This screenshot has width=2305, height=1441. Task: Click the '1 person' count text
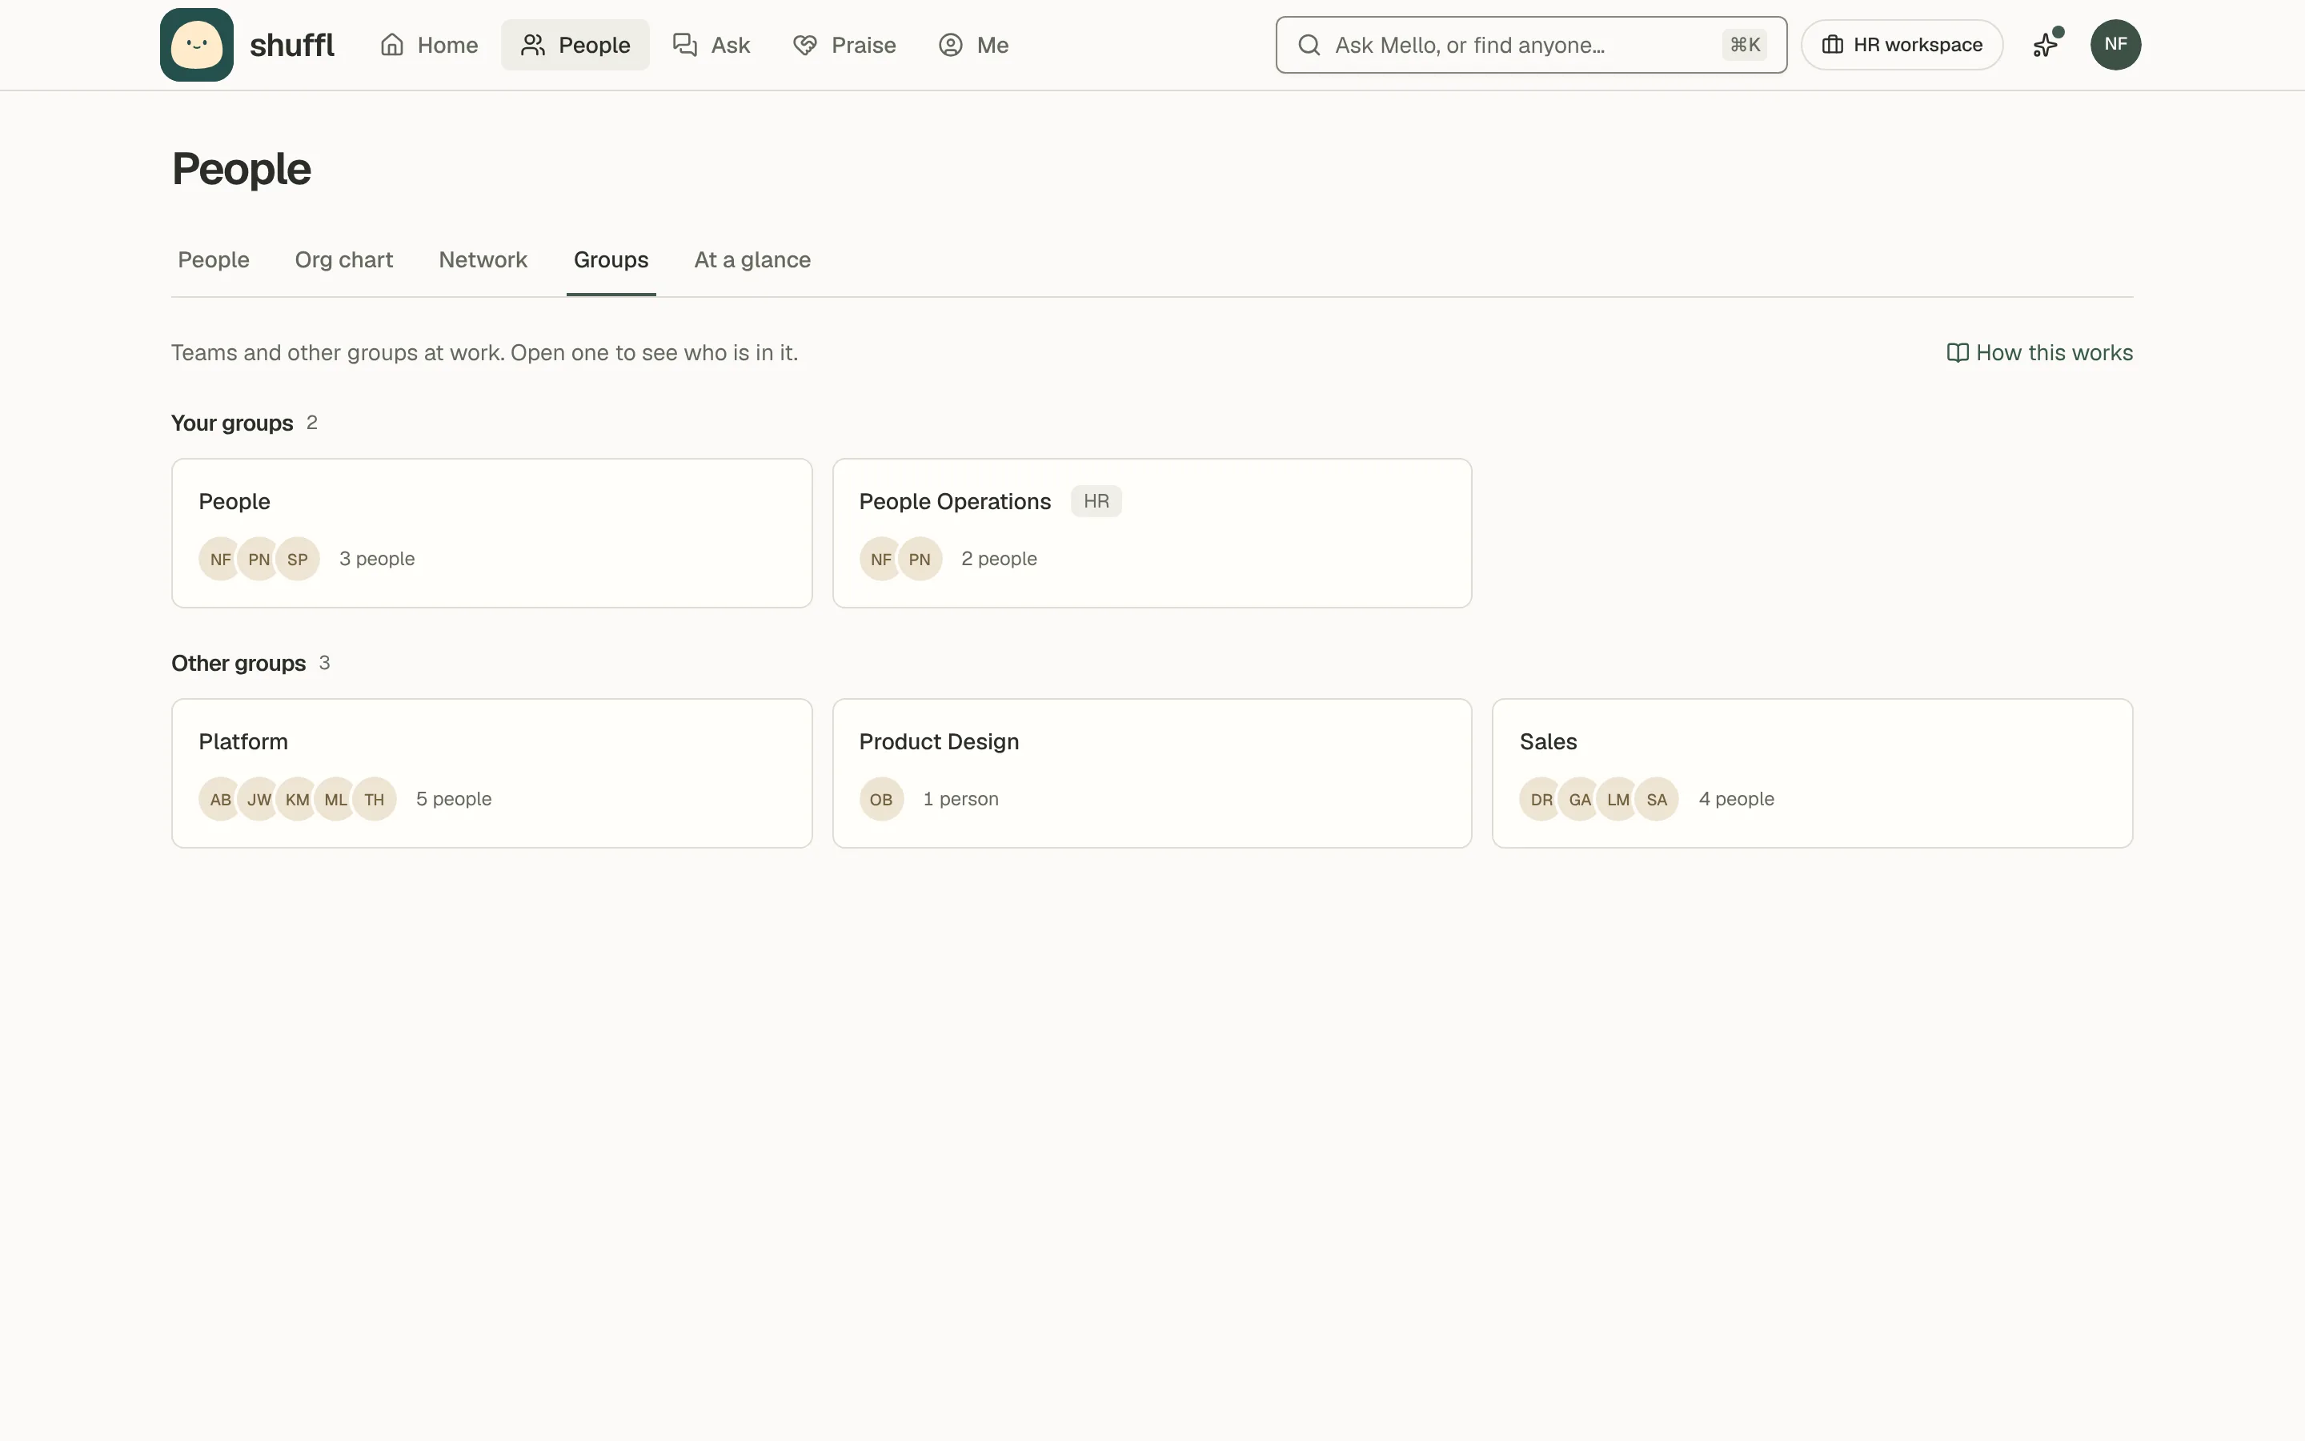pyautogui.click(x=960, y=799)
